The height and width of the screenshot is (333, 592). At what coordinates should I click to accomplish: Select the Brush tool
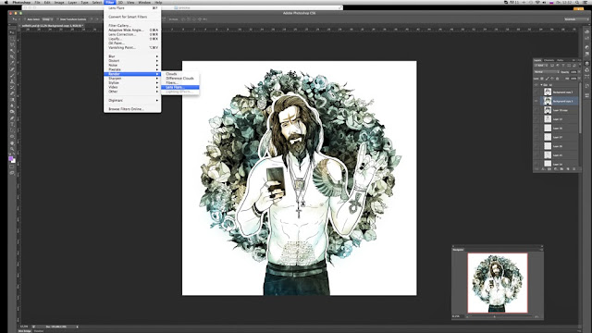(12, 76)
